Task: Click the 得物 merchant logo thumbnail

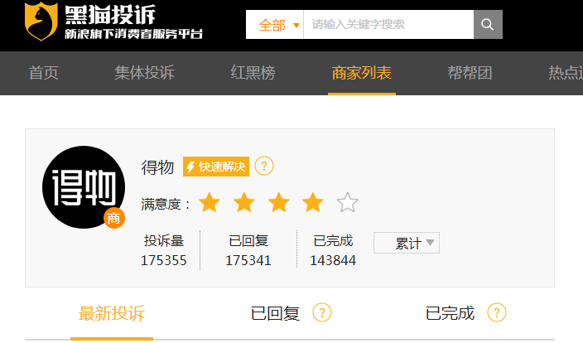Action: coord(84,187)
